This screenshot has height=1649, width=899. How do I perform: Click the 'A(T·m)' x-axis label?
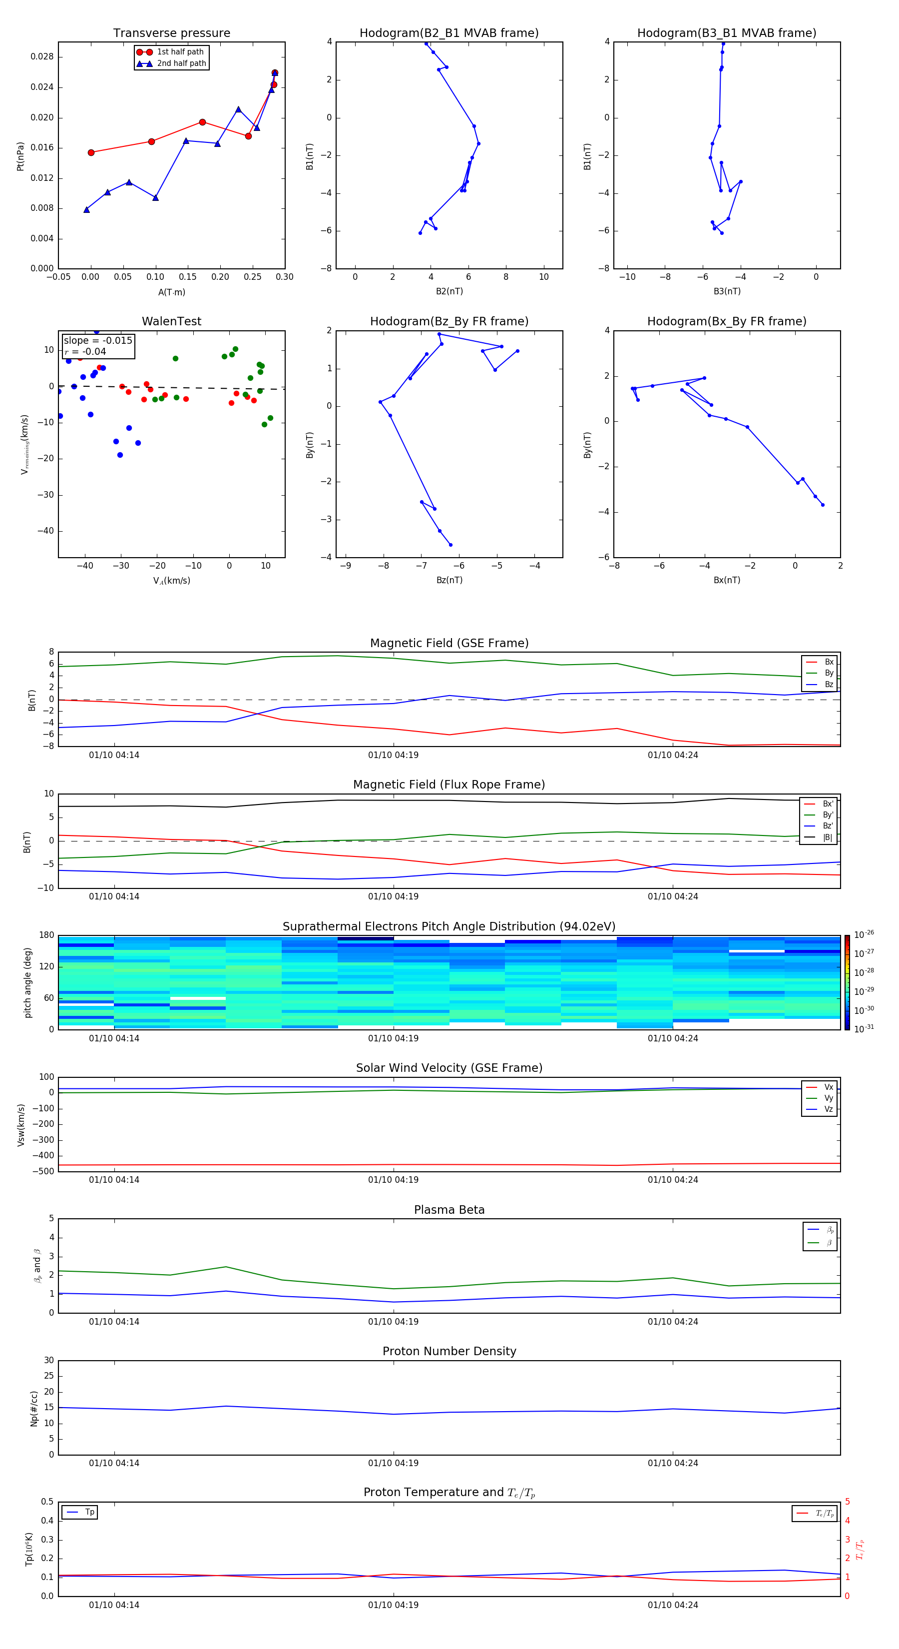tap(171, 292)
